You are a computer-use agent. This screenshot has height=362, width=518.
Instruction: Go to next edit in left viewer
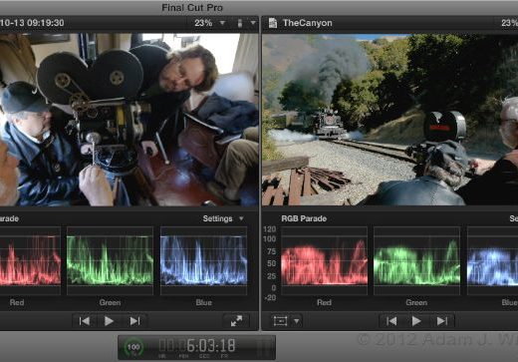tap(134, 321)
